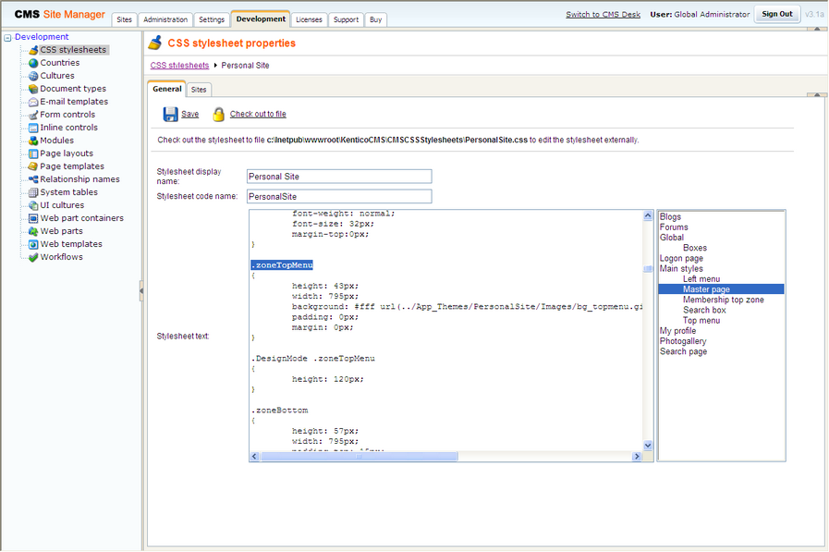This screenshot has width=829, height=552.
Task: Select Membership top zone in bookmarks list
Action: pos(724,300)
